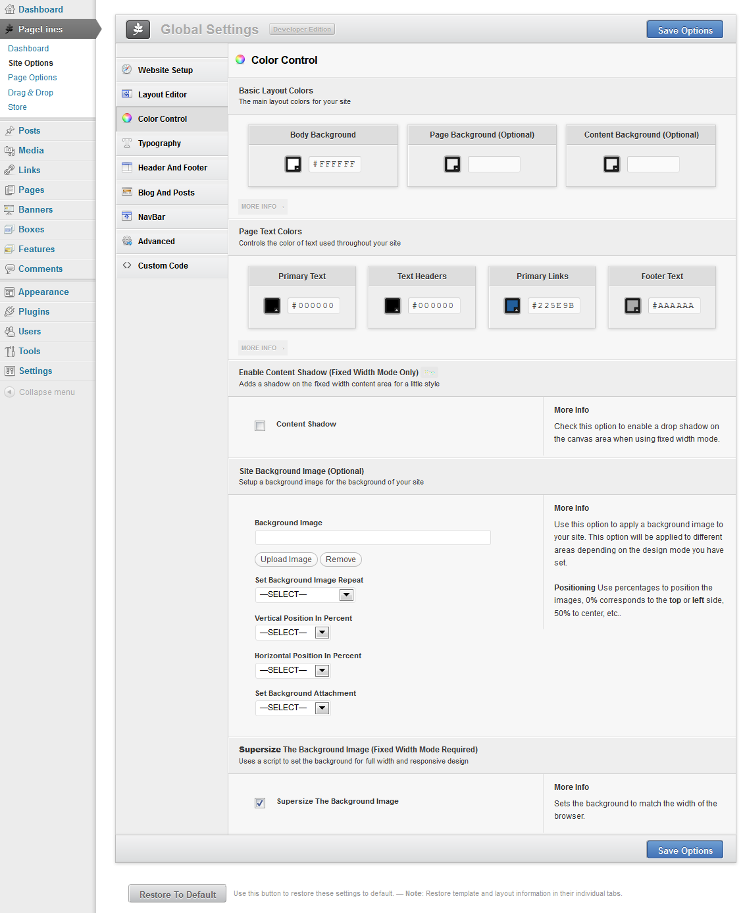Click the Blog And Posts icon
The height and width of the screenshot is (913, 743).
click(x=127, y=192)
